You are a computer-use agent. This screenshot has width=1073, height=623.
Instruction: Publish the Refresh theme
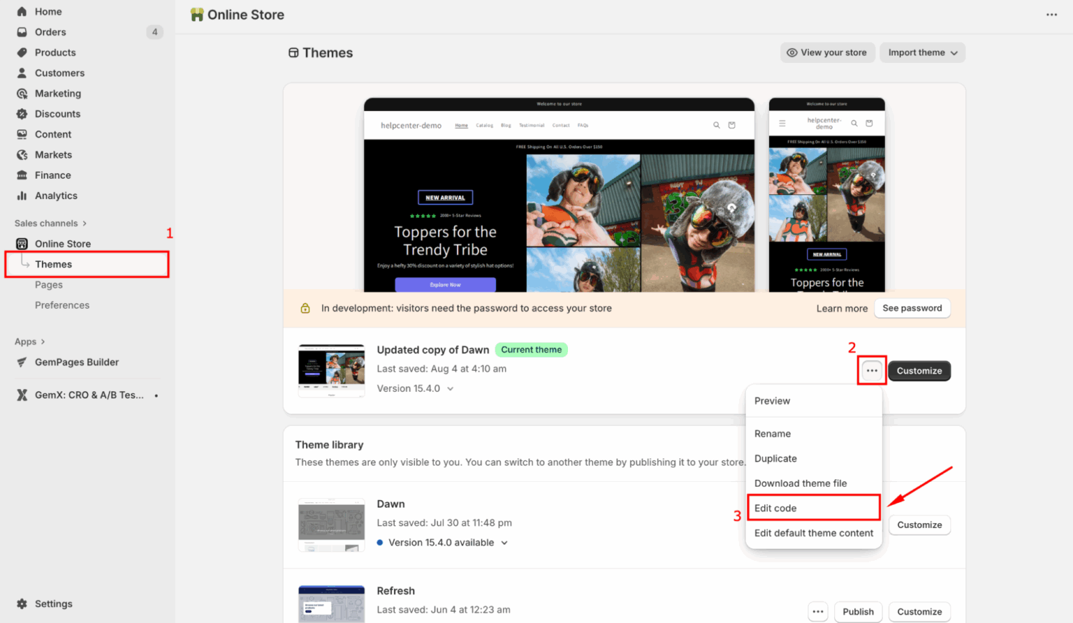coord(858,611)
